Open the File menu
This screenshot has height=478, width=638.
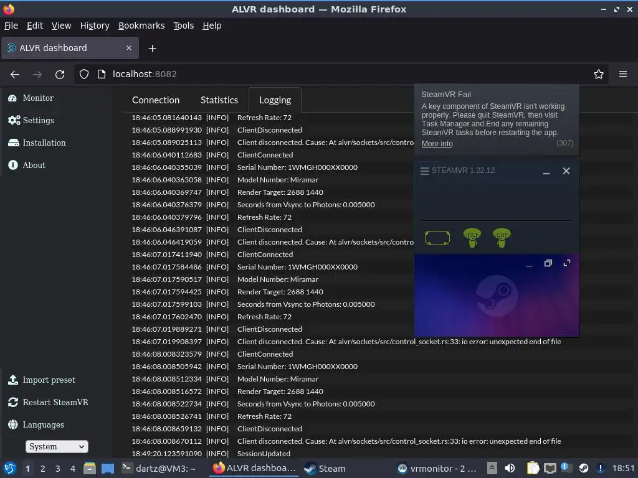[11, 26]
